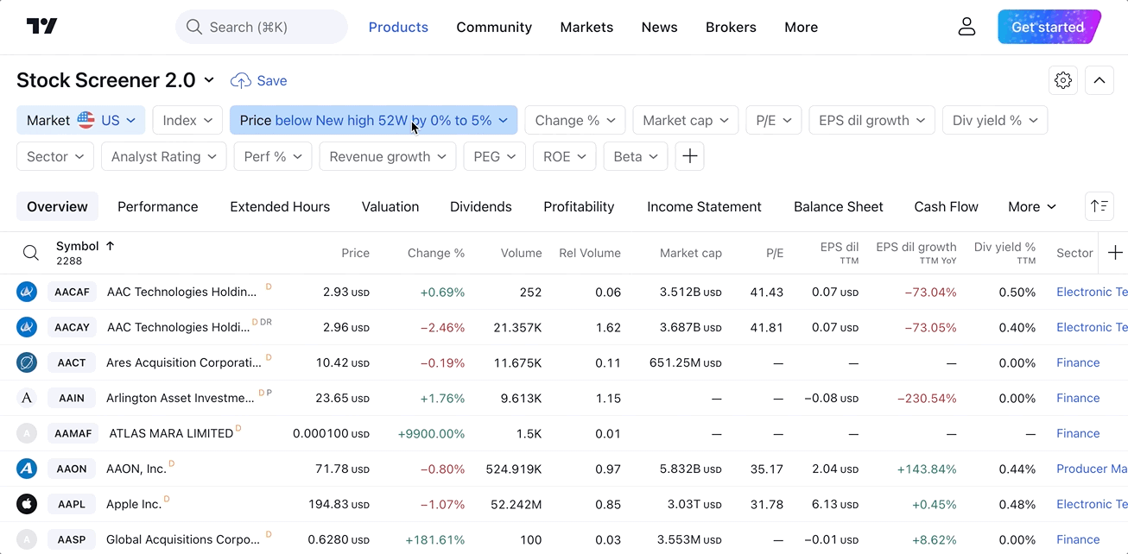Viewport: 1128px width, 554px height.
Task: Open the Balance Sheet tab
Action: pyautogui.click(x=839, y=206)
